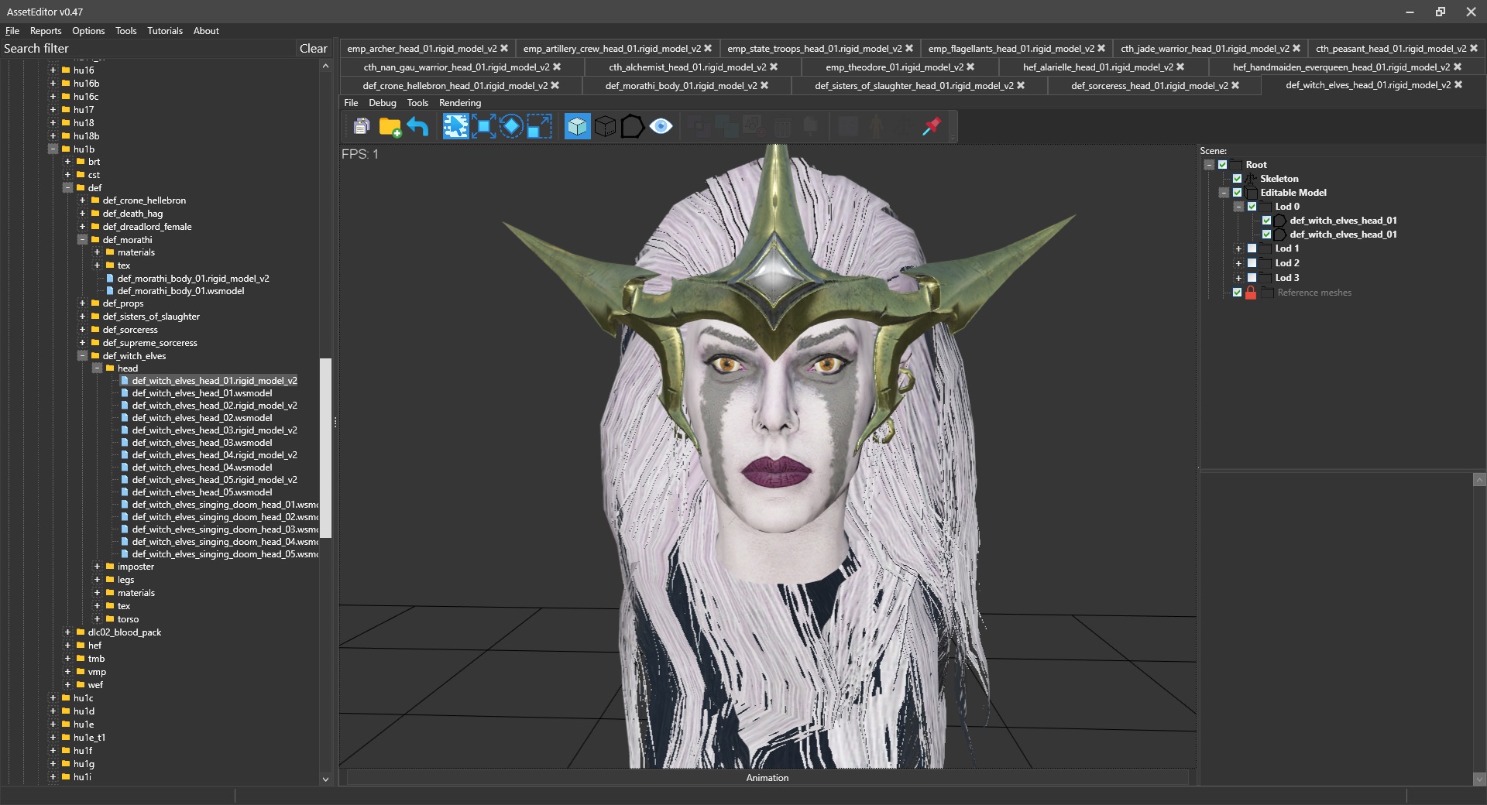The image size is (1487, 805).
Task: Open the Rendering menu
Action: point(459,103)
